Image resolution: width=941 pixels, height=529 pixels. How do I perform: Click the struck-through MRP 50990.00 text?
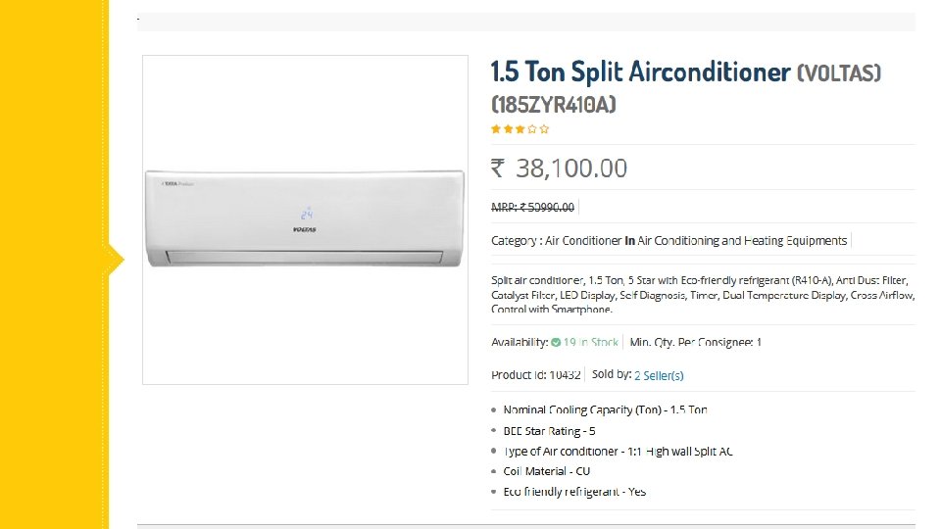[x=533, y=207]
